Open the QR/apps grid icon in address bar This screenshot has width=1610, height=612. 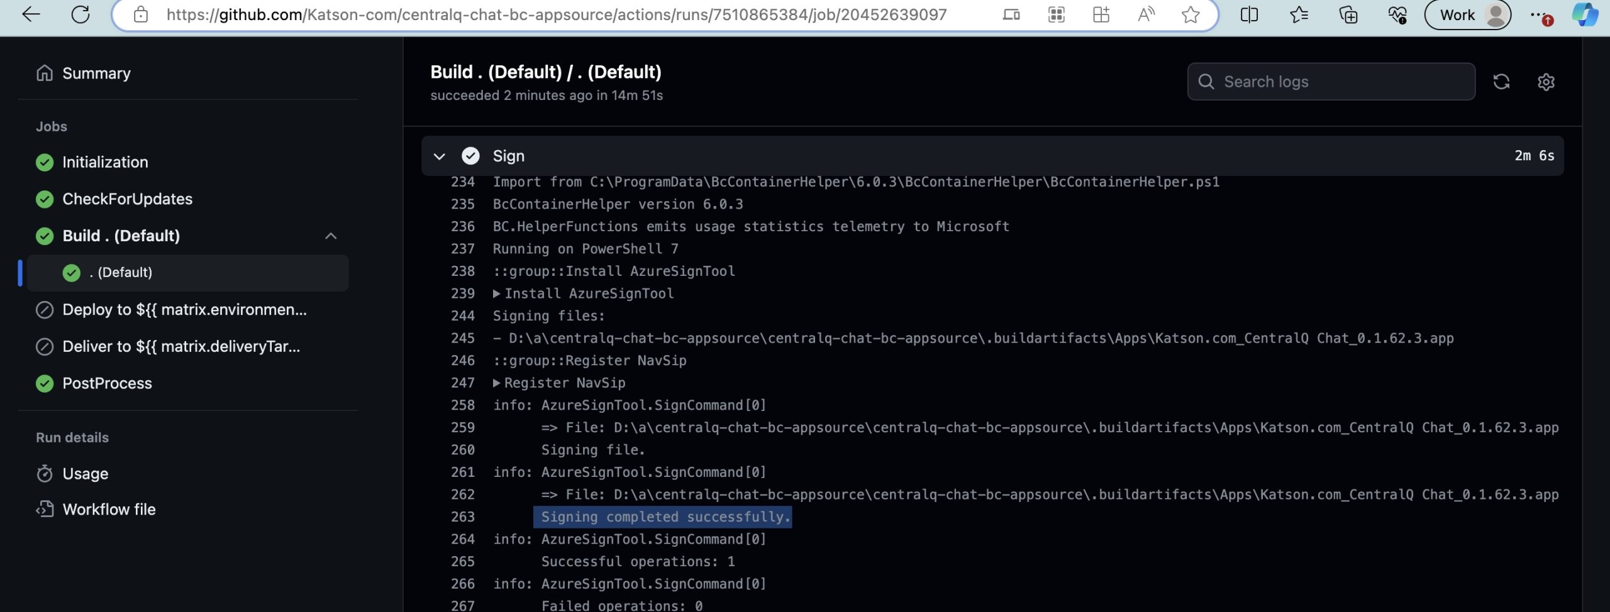pyautogui.click(x=1057, y=14)
